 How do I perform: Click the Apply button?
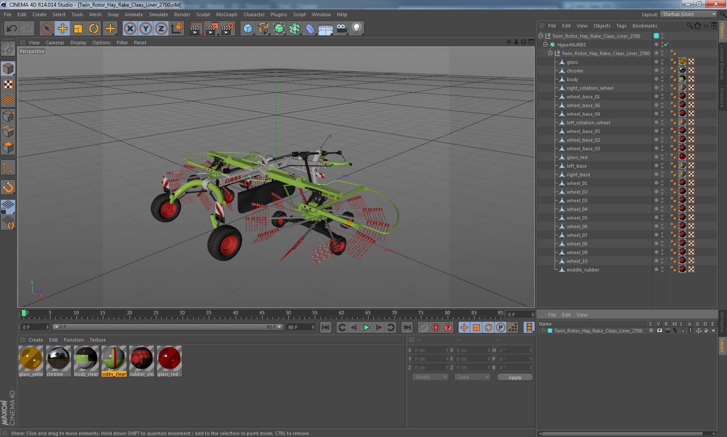(515, 377)
